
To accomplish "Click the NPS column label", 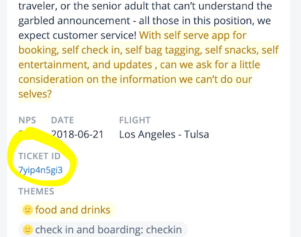I will click(27, 120).
